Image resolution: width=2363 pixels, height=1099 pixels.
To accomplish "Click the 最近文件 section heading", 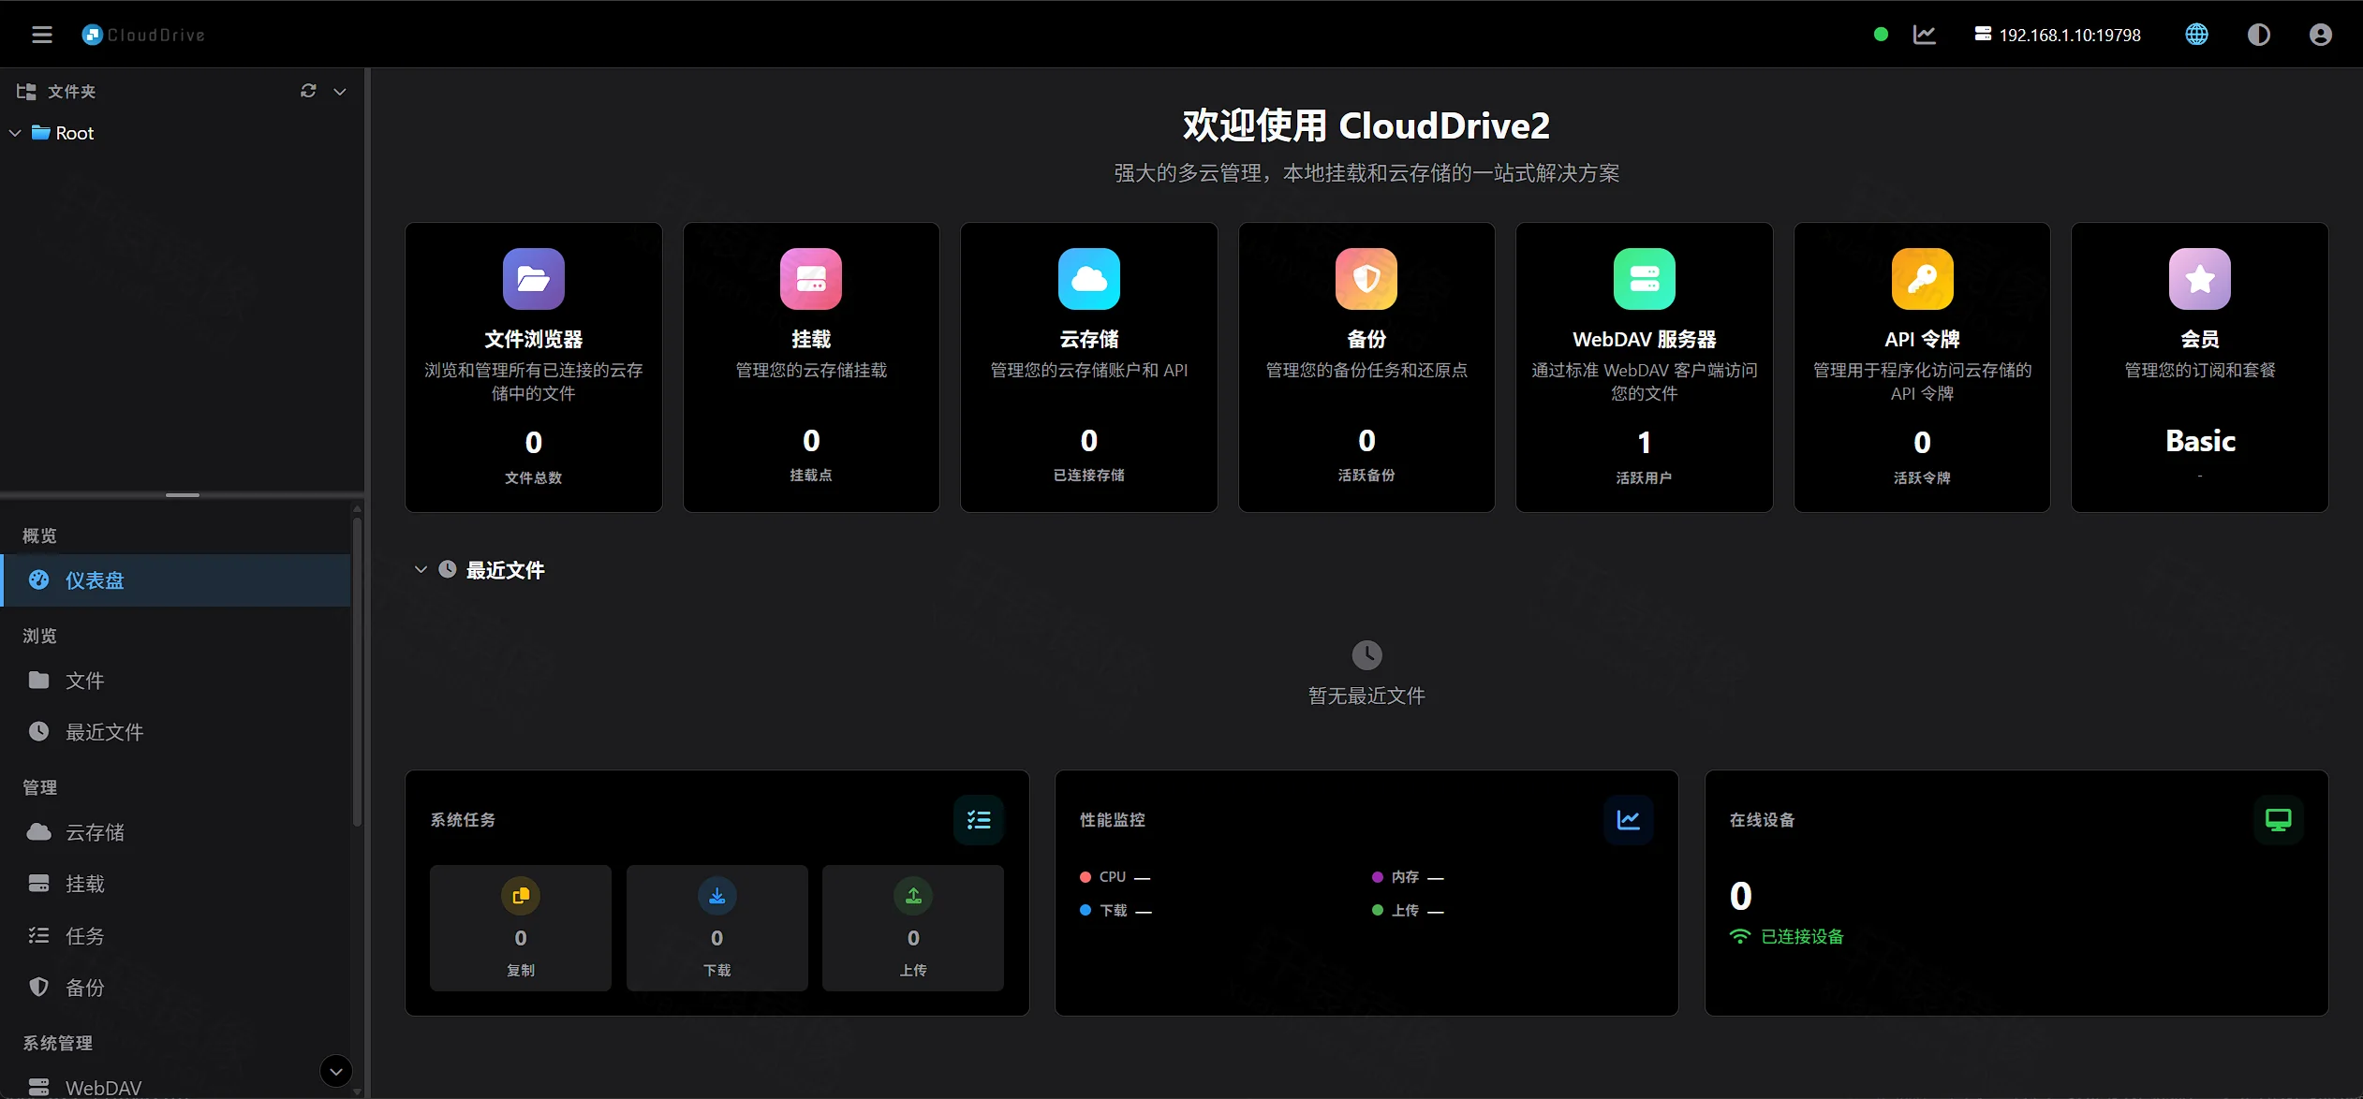I will [x=506, y=570].
